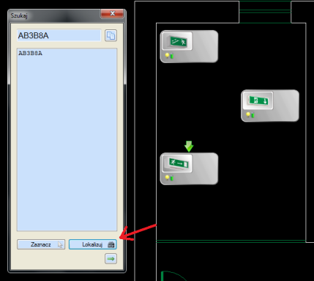Select the downward-arrow exit sign luminaire icon
The width and height of the screenshot is (314, 281).
(x=258, y=101)
